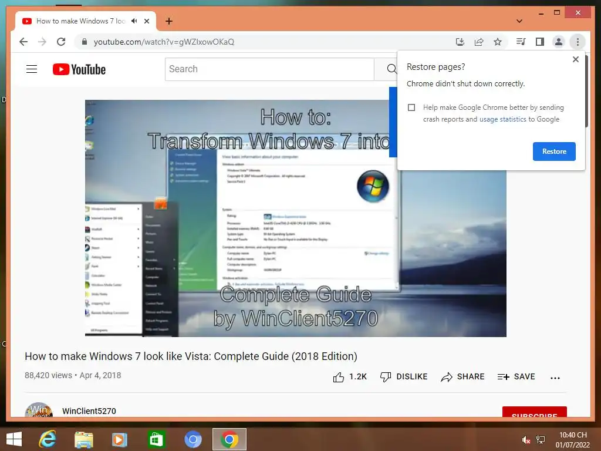The width and height of the screenshot is (601, 451).
Task: Click the SHARE button
Action: pyautogui.click(x=462, y=377)
